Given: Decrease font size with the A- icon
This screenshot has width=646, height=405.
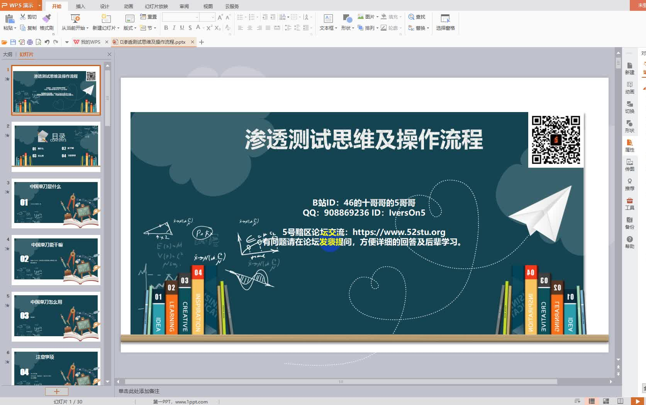Looking at the screenshot, I should pyautogui.click(x=228, y=17).
